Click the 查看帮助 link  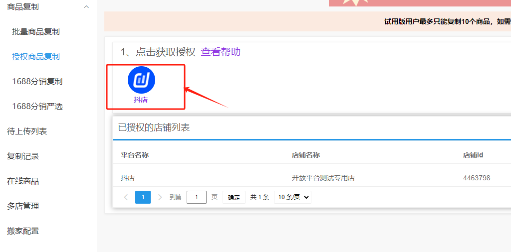pyautogui.click(x=221, y=52)
